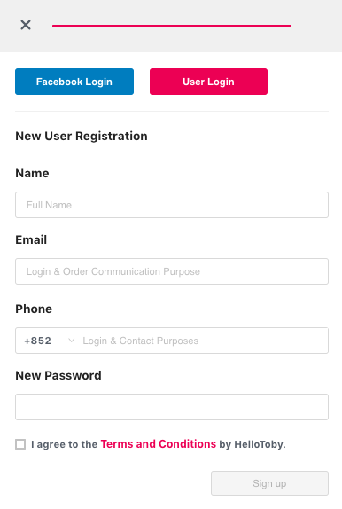Sign in with the Facebook Login button

pos(74,82)
